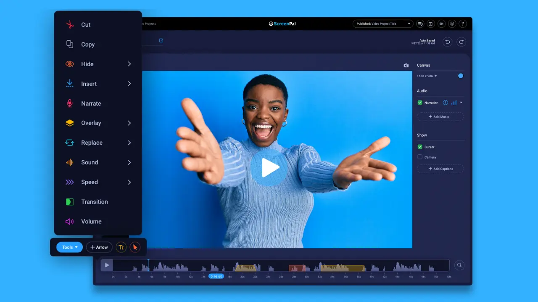Select Transition from the tools menu

(x=93, y=202)
